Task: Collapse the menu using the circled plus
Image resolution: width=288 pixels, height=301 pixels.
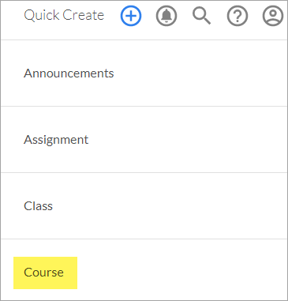Action: coord(131,16)
